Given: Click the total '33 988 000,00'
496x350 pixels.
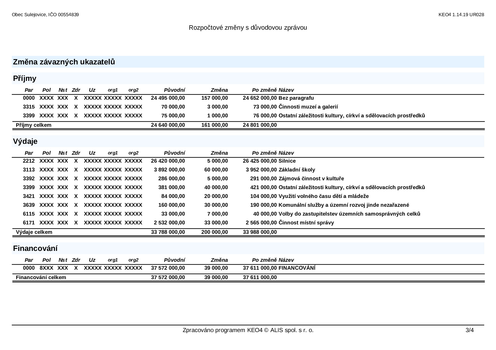Looking at the screenshot, I should pyautogui.click(x=260, y=232).
